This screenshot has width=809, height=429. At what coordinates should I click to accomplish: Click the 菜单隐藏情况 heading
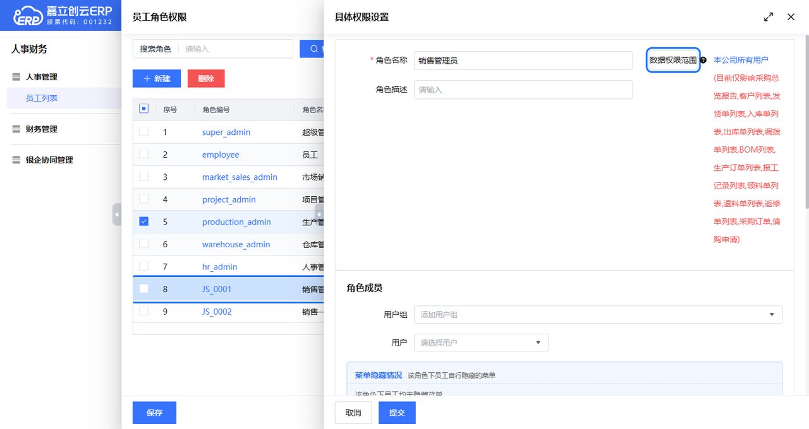tap(378, 375)
